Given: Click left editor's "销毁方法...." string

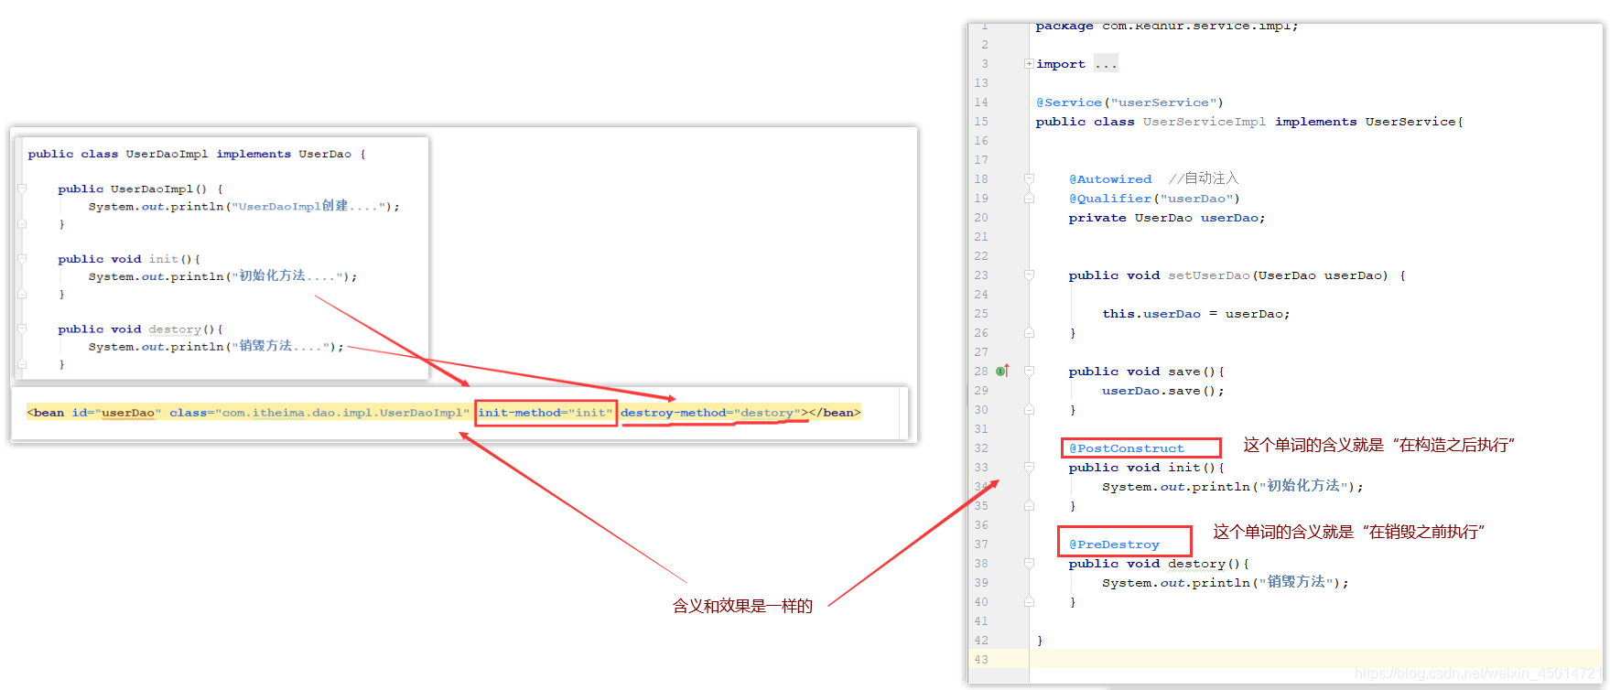Looking at the screenshot, I should click(x=280, y=346).
